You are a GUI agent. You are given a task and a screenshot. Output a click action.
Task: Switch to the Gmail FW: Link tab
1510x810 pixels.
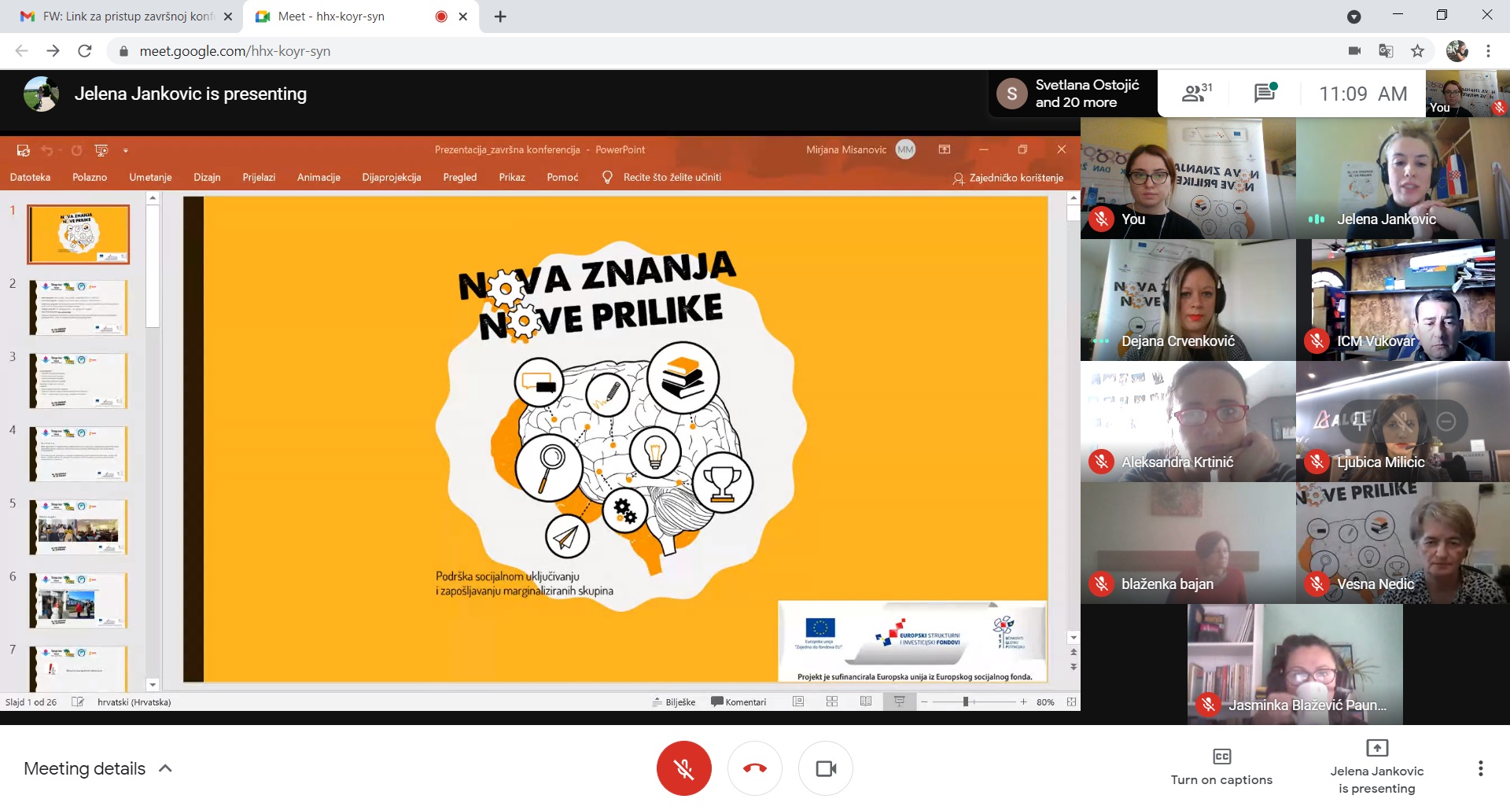tap(126, 17)
